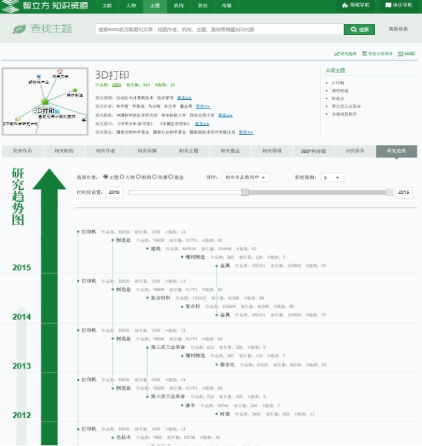Open the 相关作品数排序 sort dropdown
The height and width of the screenshot is (446, 422).
(x=246, y=177)
